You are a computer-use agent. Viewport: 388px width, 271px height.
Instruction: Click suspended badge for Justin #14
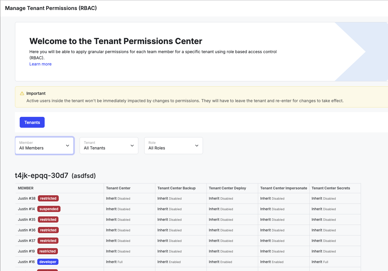[49, 209]
